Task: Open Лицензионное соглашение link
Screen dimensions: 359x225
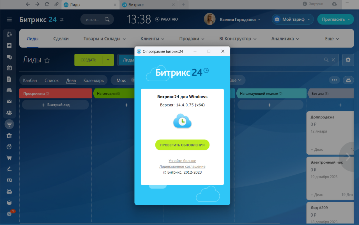Action: tap(182, 167)
